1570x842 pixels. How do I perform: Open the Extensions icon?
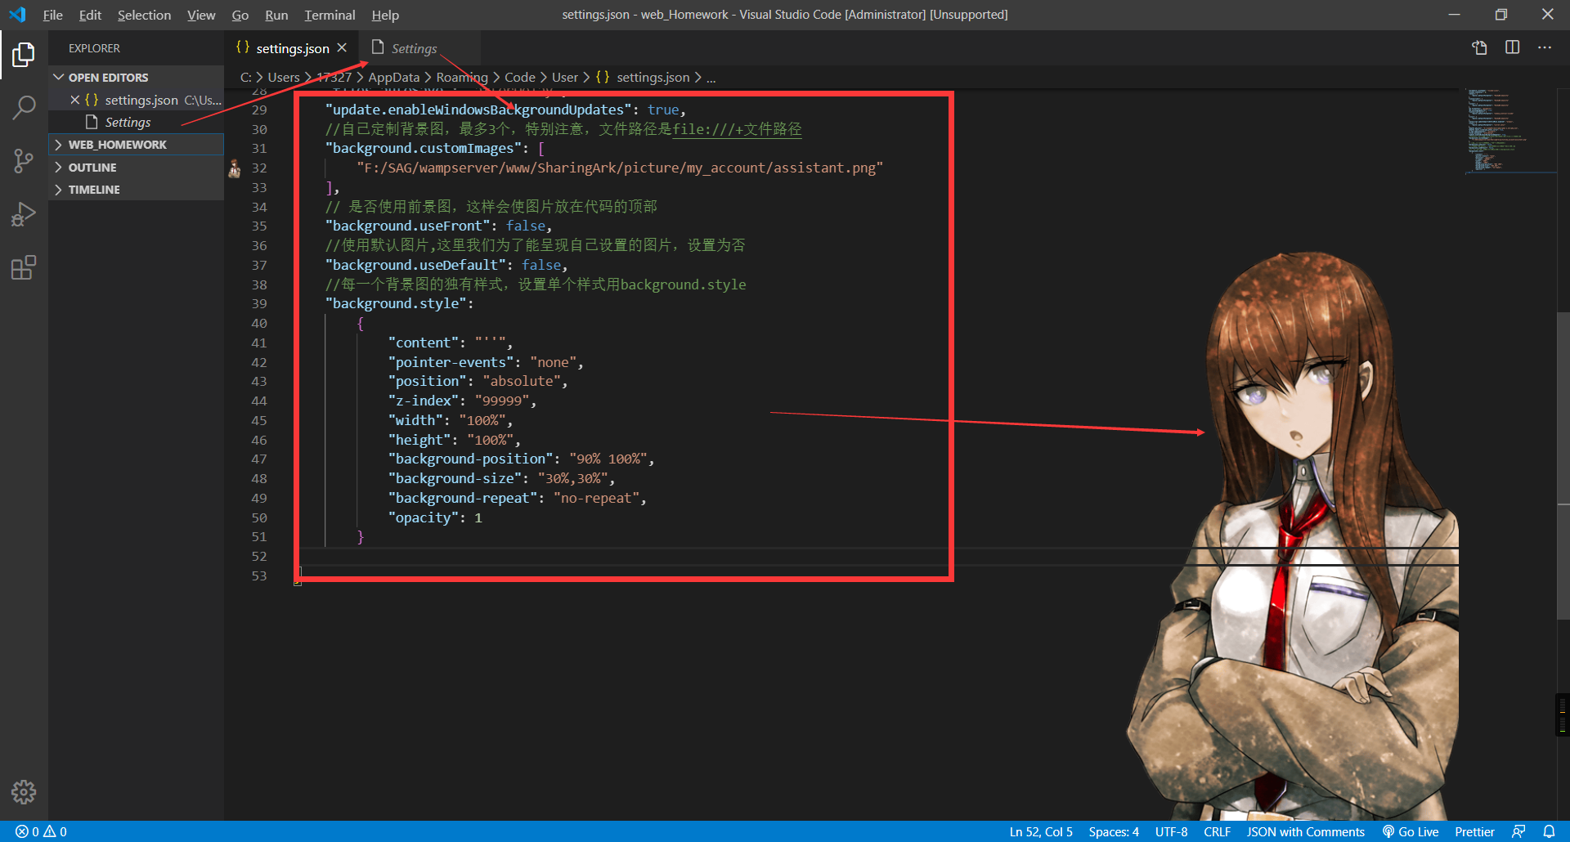click(x=24, y=267)
